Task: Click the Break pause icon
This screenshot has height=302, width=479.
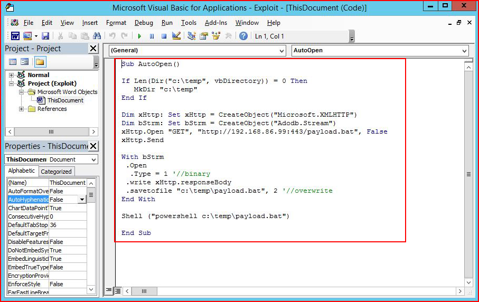Action: tap(152, 36)
